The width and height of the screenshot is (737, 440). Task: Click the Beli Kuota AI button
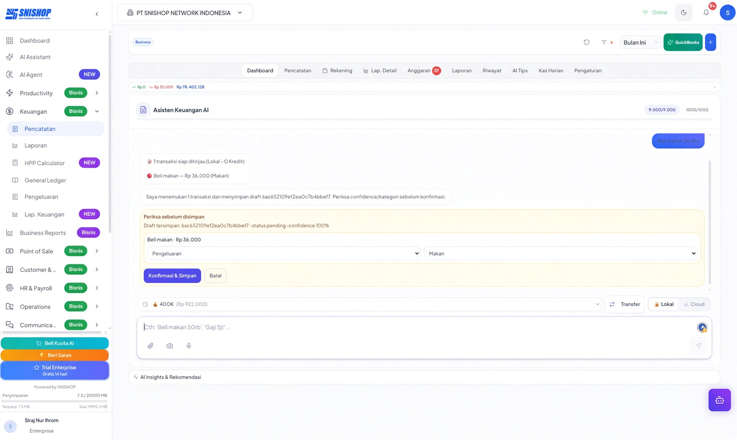tap(55, 343)
